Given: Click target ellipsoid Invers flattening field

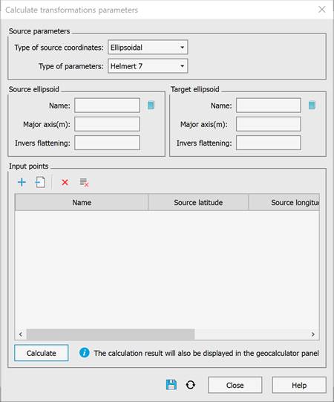Looking at the screenshot, I should pos(269,143).
